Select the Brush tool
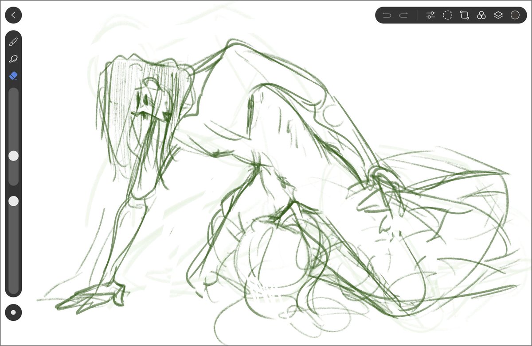 pos(13,42)
